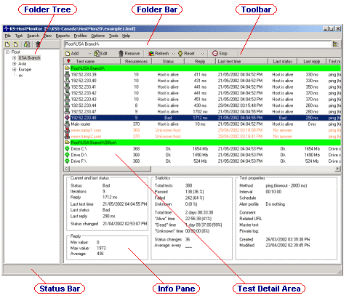Click the green status icon of Drive D:\
Image resolution: width=349 pixels, height=298 pixels.
click(67, 155)
